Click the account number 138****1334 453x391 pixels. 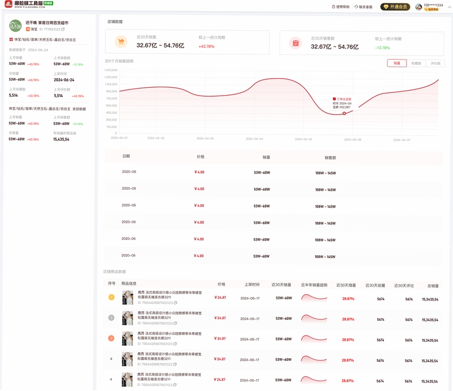point(433,5)
